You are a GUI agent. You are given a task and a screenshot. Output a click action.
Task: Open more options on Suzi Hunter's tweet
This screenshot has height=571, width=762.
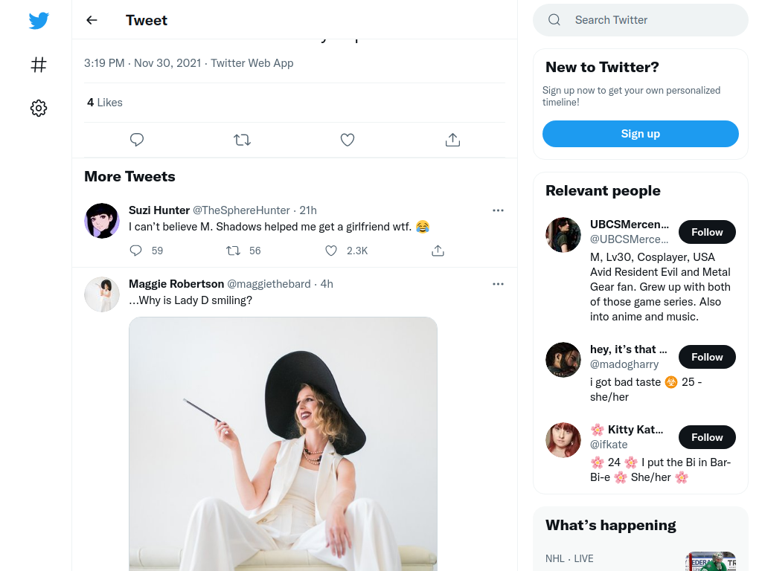coord(498,210)
